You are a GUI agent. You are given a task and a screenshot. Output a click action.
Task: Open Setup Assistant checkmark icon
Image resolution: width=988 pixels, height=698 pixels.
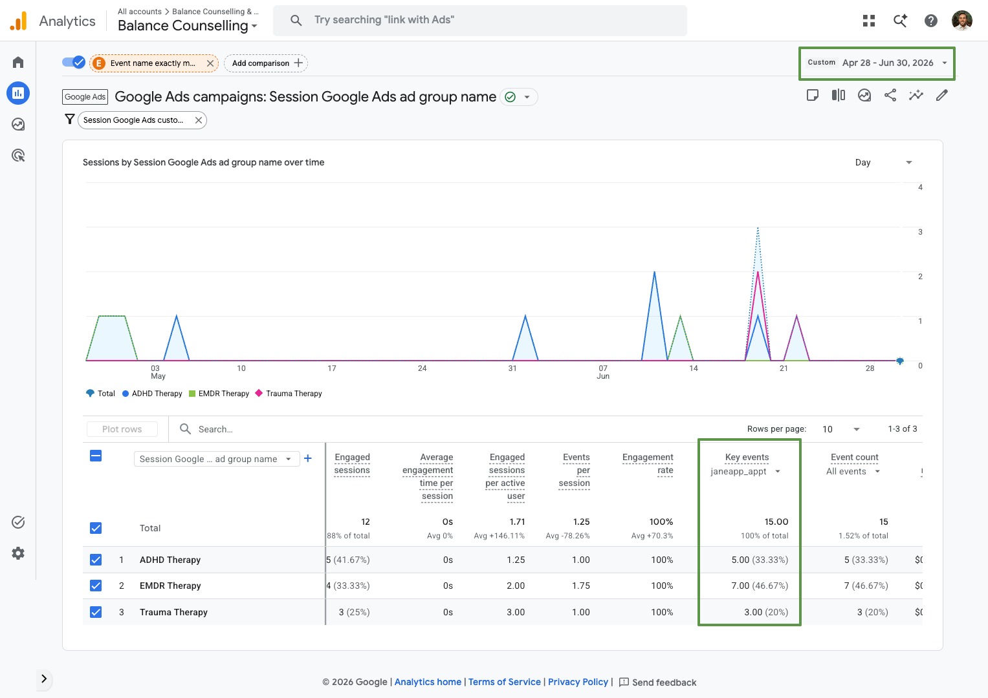coord(18,522)
